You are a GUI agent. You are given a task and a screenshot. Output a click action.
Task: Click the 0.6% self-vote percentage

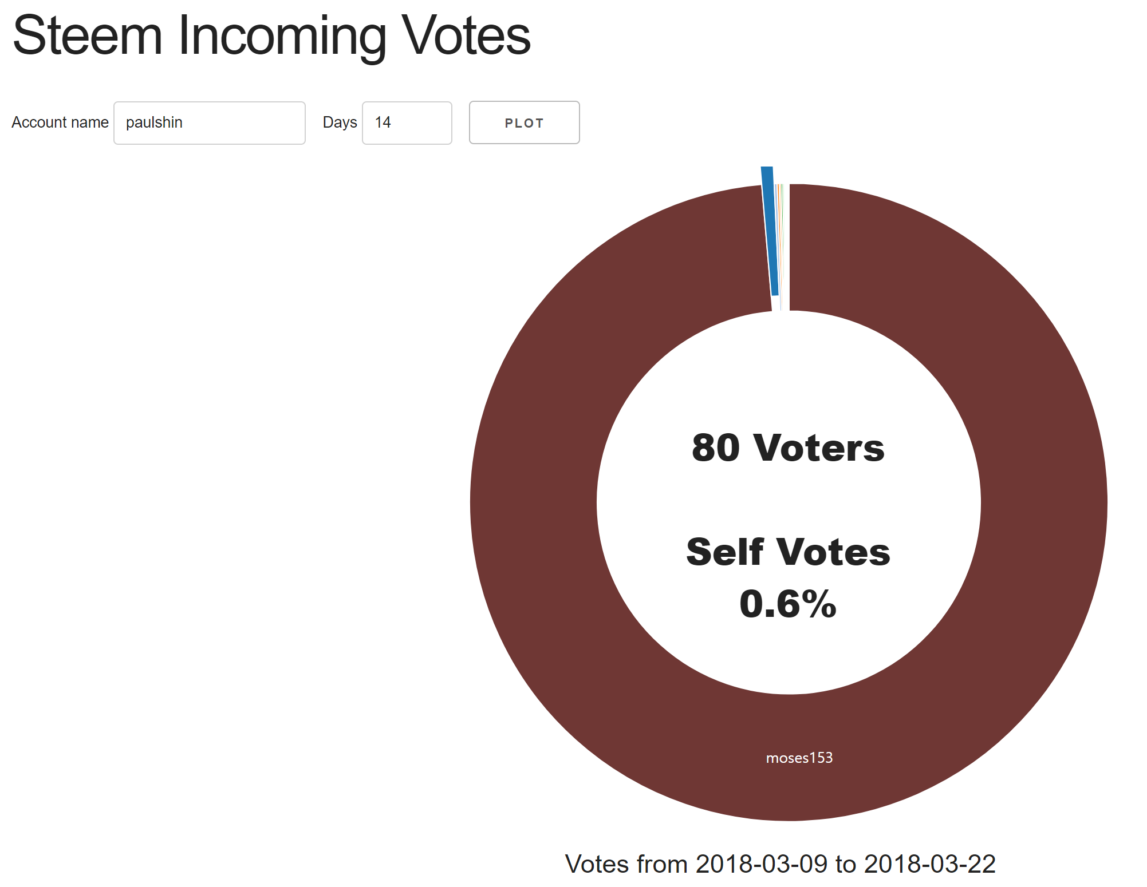tap(788, 604)
